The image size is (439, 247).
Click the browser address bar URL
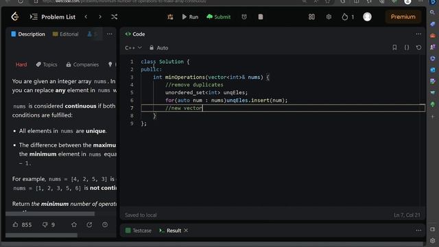(125, 1)
